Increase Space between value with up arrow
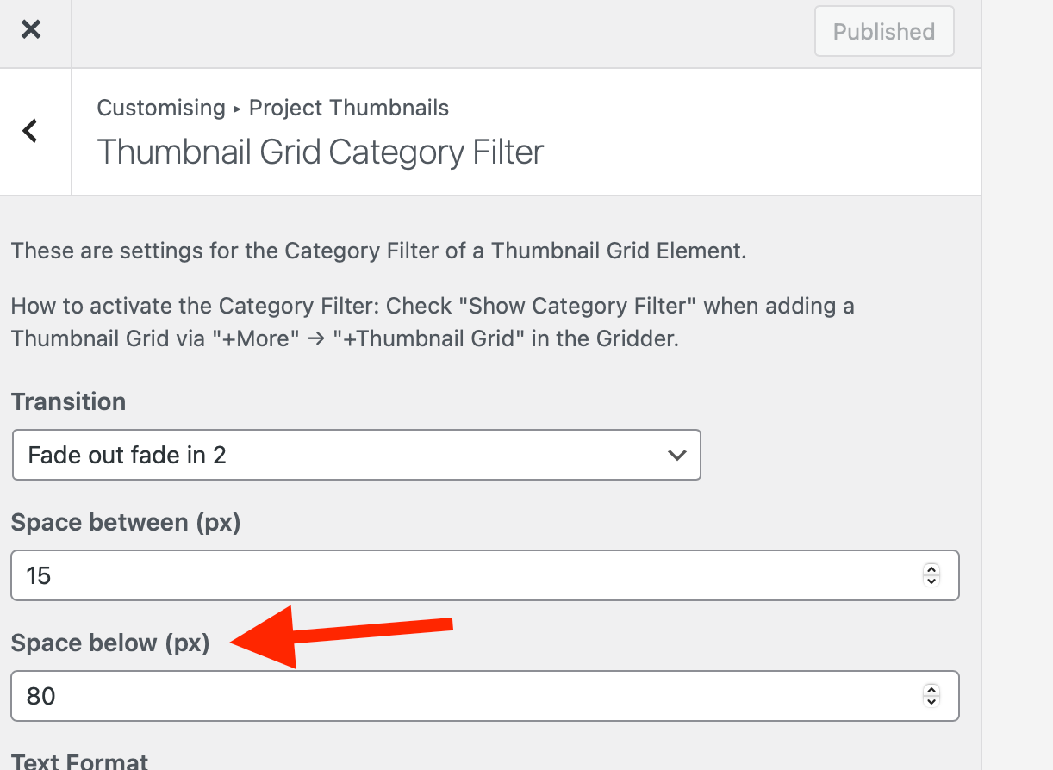Viewport: 1053px width, 770px height. coord(931,570)
